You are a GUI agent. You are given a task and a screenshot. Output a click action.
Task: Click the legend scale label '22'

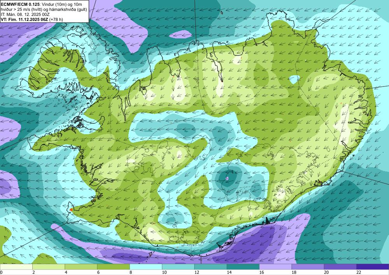359,273
